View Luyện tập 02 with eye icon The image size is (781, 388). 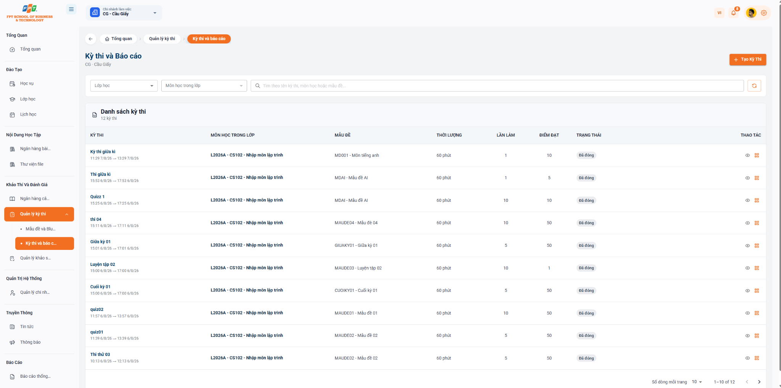747,268
